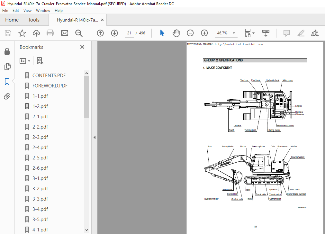This screenshot has height=234, width=325.
Task: Click the page number input field
Action: tap(129, 33)
